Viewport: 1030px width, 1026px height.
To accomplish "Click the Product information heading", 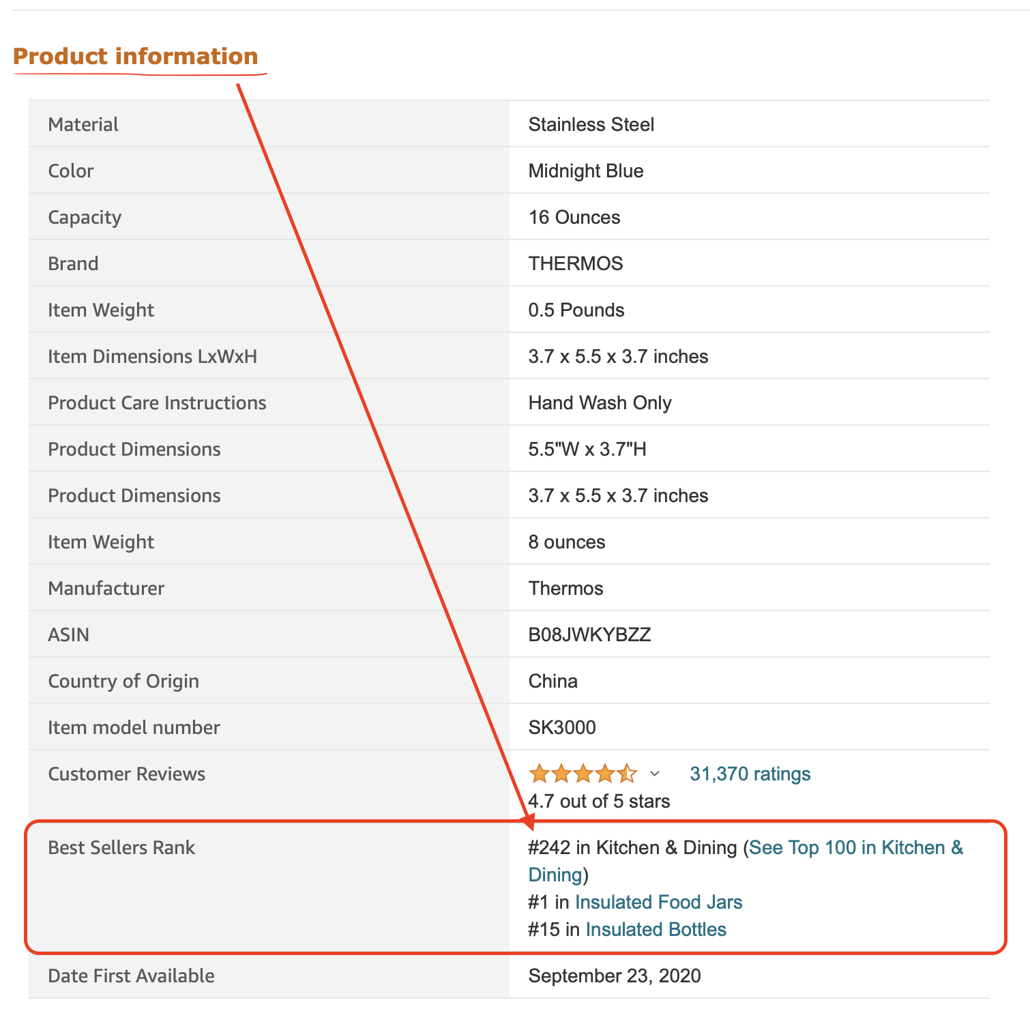I will click(x=136, y=56).
